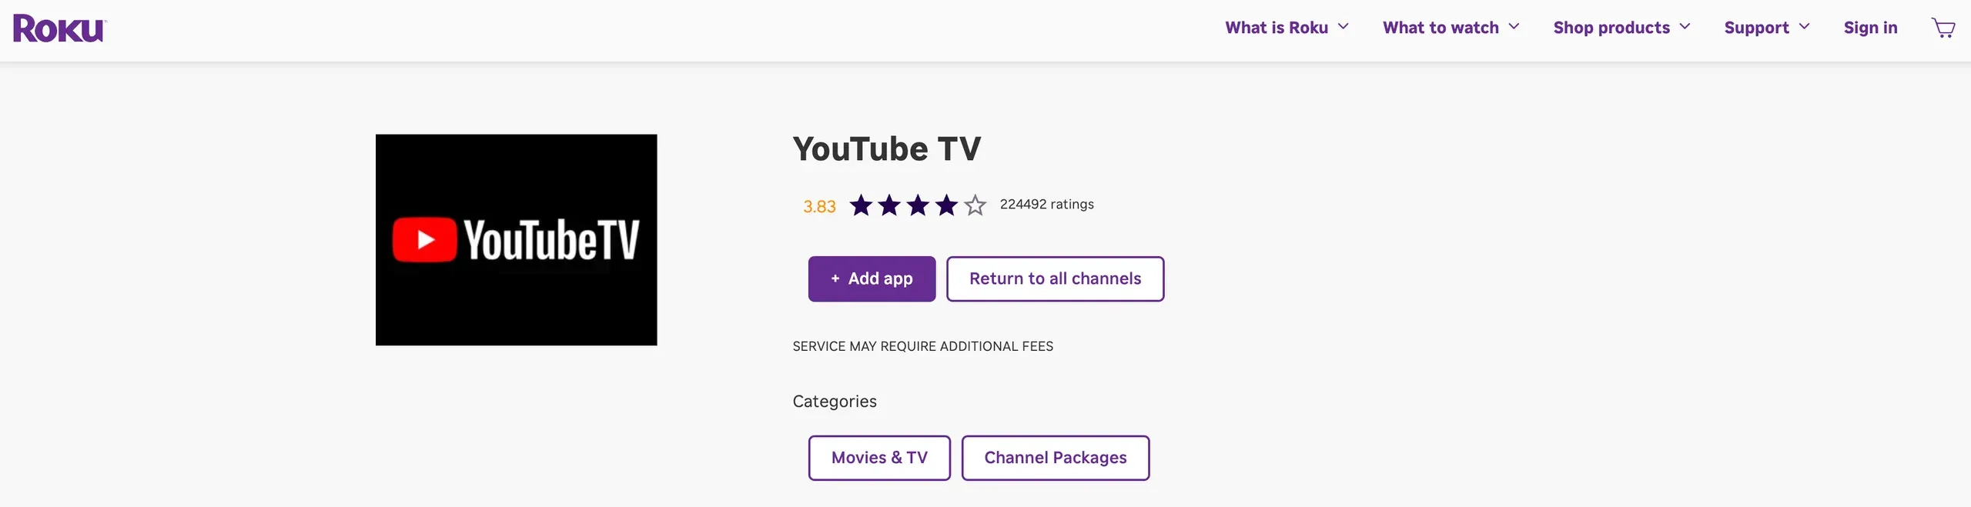Select the Sign in menu item

[x=1871, y=27]
